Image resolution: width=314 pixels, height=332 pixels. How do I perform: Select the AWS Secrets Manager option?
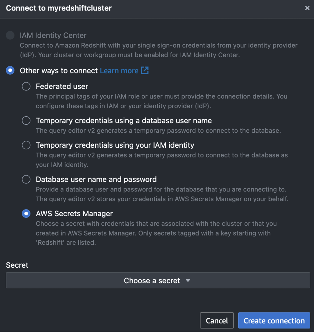[26, 213]
